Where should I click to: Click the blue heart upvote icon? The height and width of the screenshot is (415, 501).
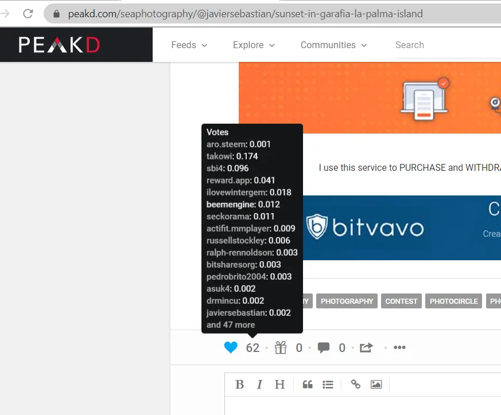point(231,347)
